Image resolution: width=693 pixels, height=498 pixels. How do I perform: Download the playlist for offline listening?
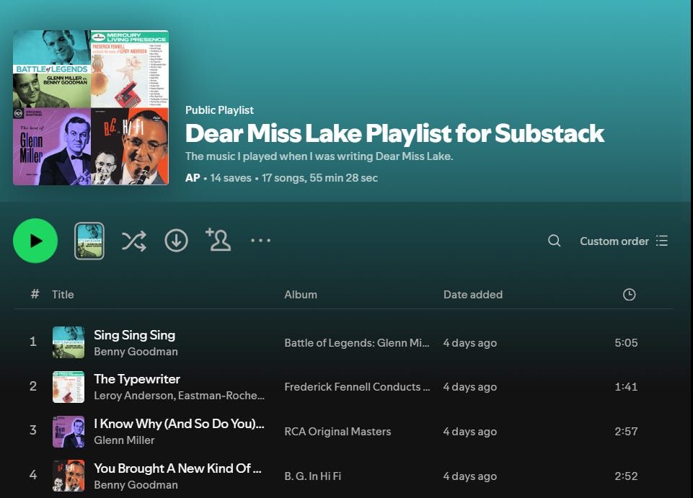[x=177, y=241]
